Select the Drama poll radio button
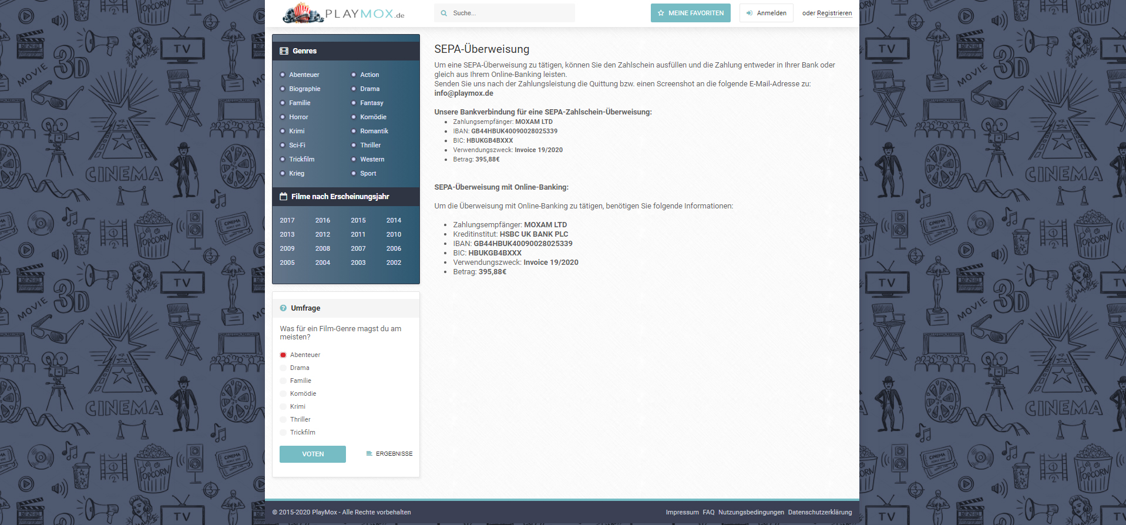This screenshot has width=1126, height=525. tap(283, 368)
